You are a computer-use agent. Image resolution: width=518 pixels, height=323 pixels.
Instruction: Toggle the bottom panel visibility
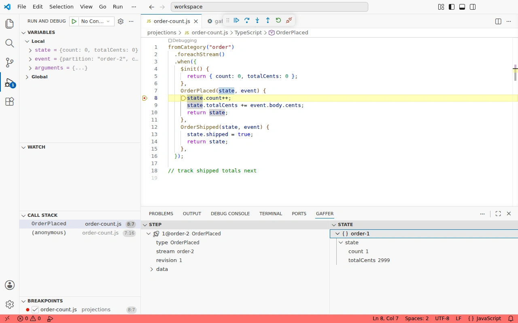[x=462, y=7]
